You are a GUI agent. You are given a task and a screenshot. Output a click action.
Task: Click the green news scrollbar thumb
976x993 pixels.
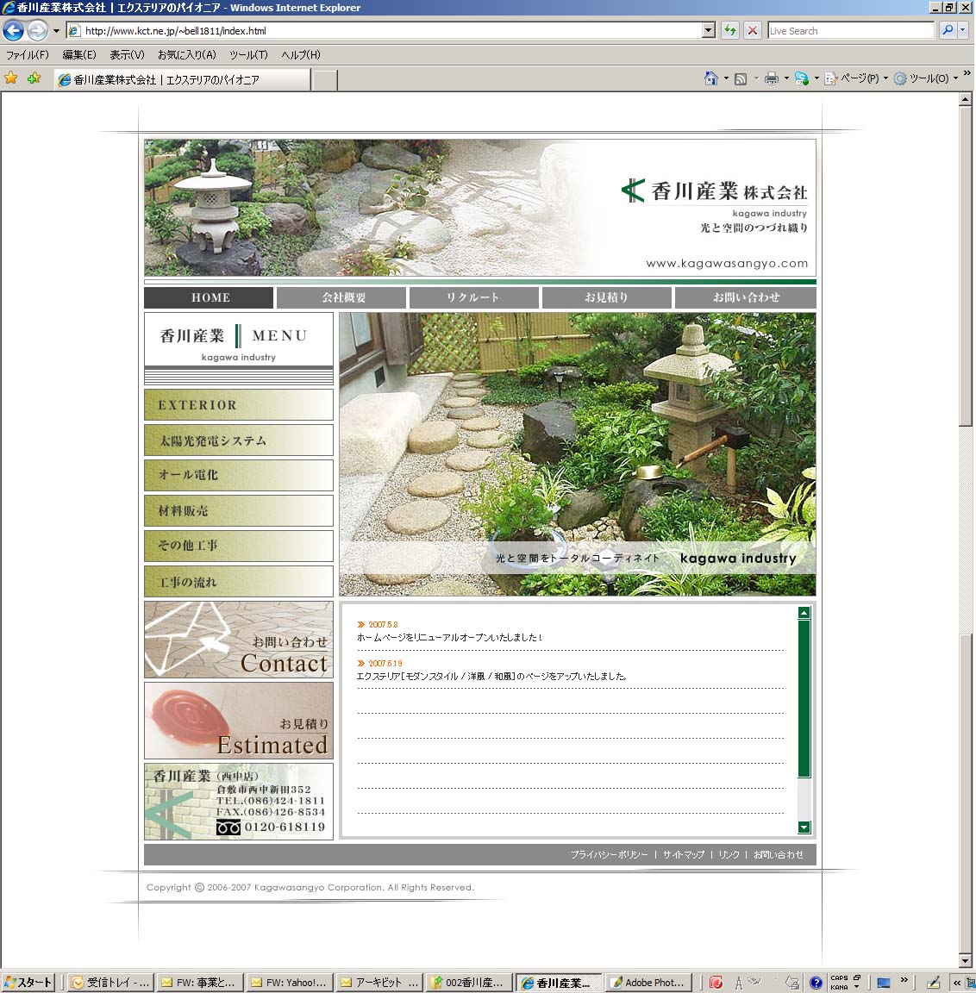804,698
